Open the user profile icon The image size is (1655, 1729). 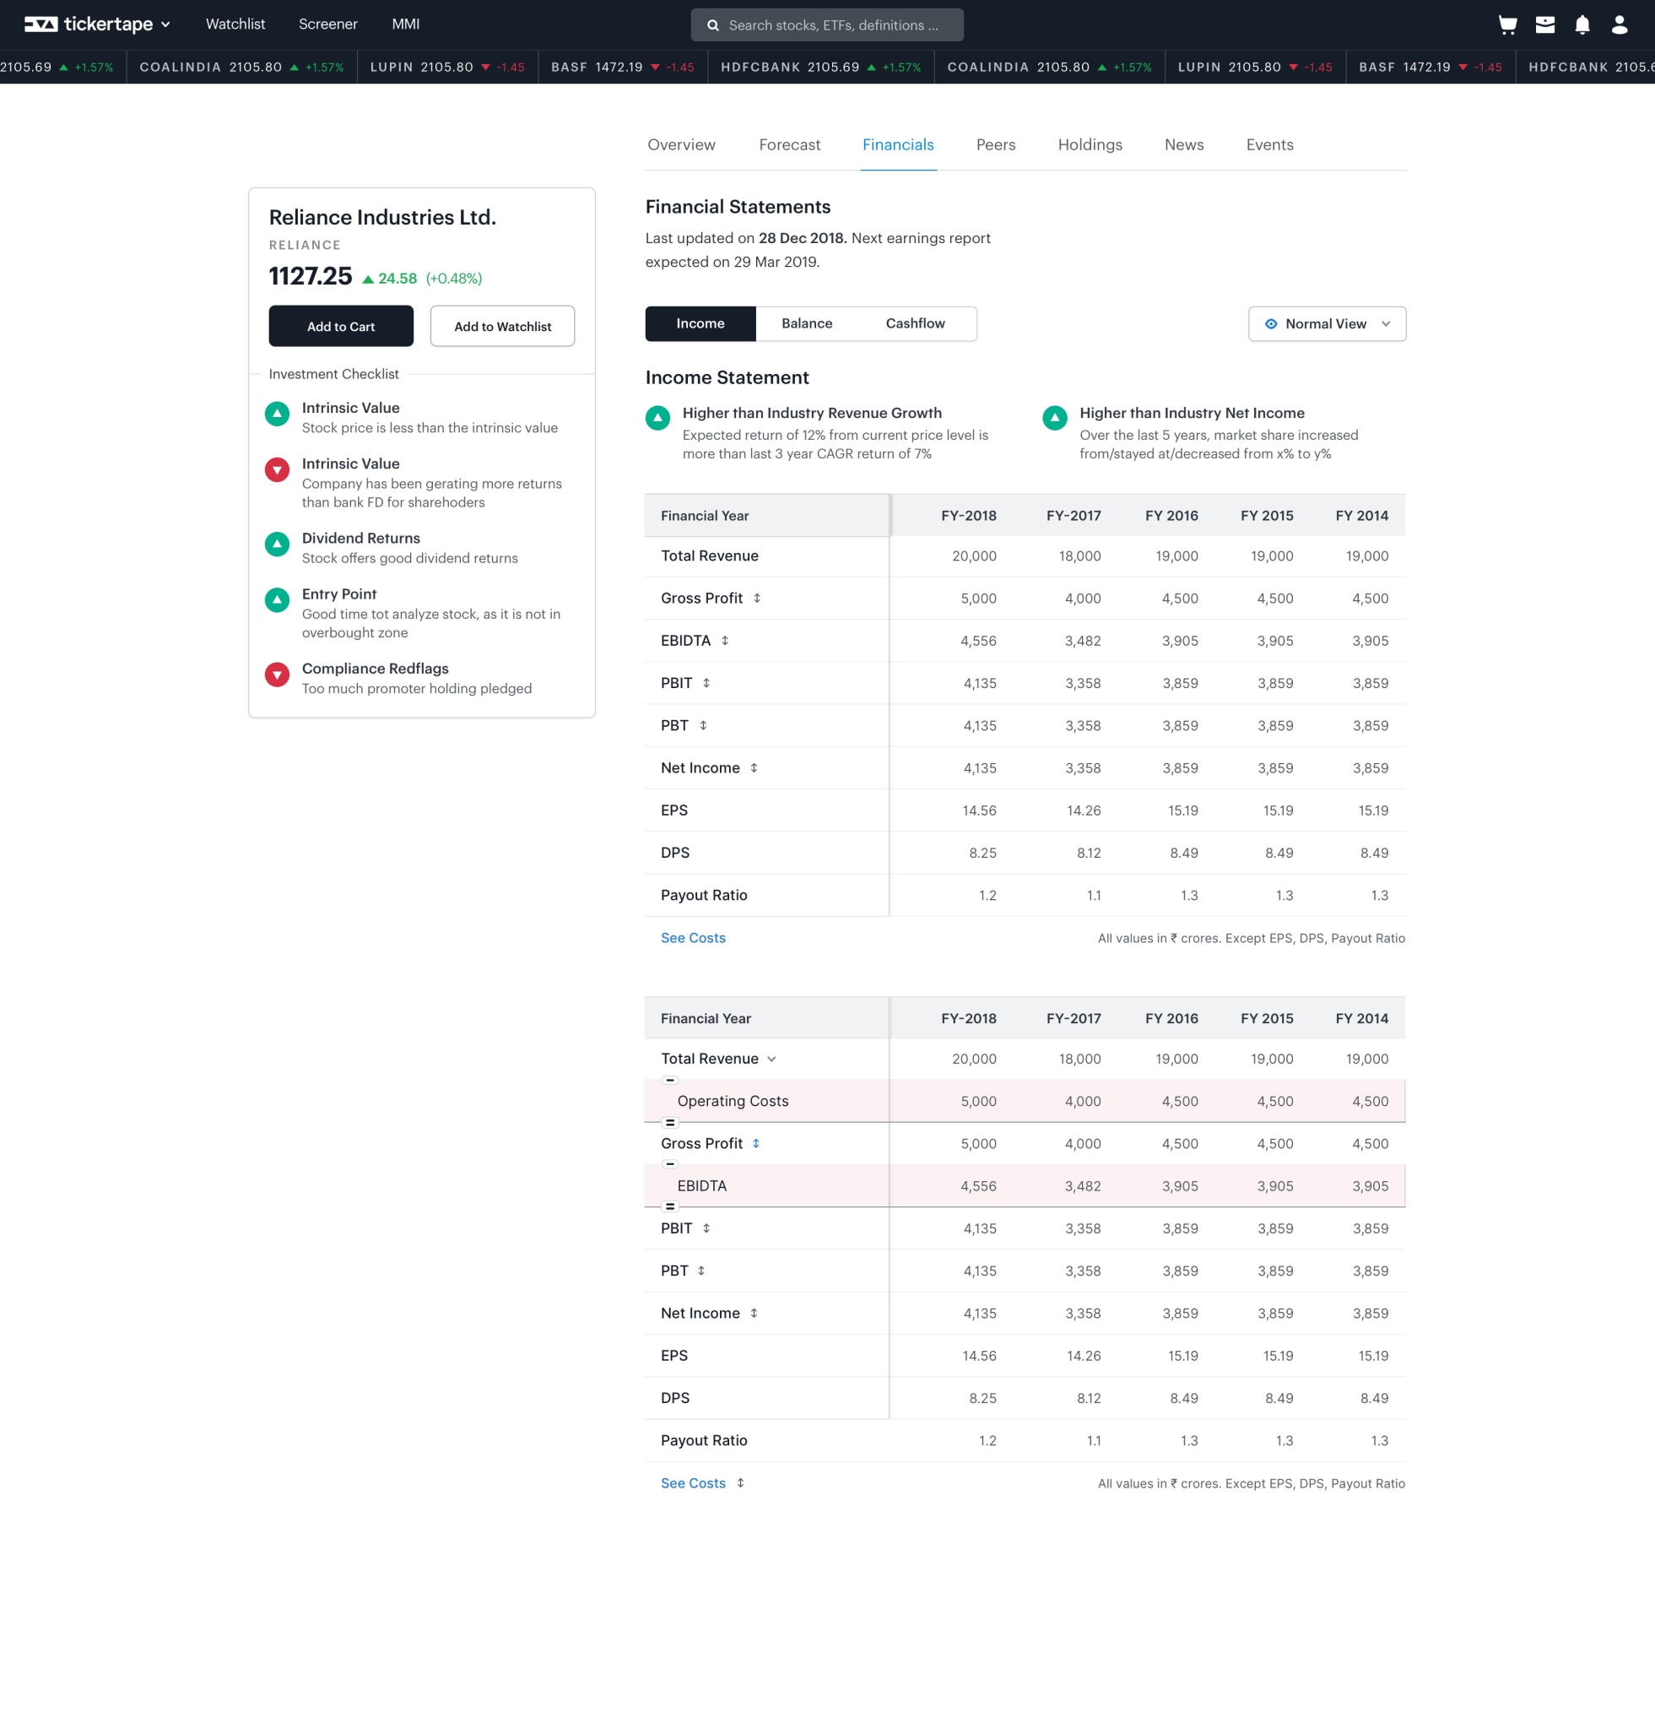click(x=1619, y=24)
